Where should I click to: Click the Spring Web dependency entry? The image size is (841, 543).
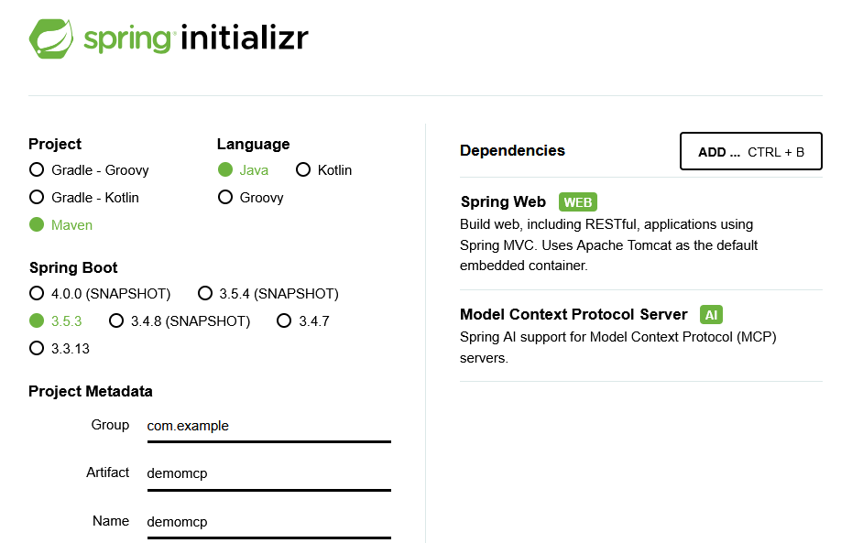click(503, 202)
